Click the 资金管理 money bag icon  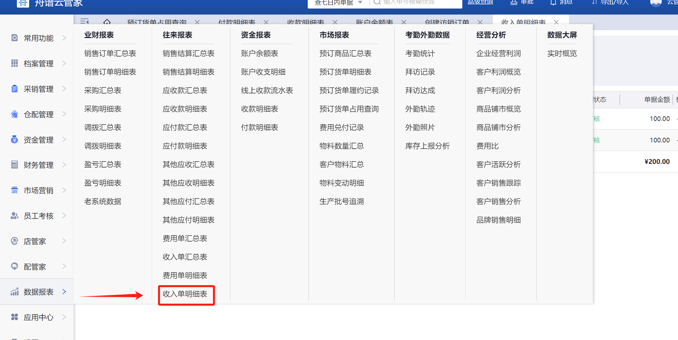[15, 139]
